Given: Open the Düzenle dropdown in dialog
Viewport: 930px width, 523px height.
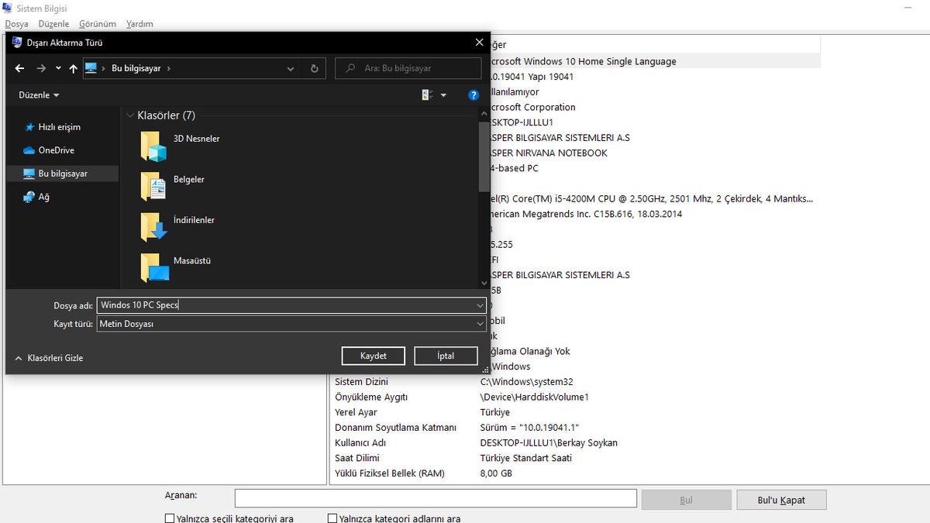Looking at the screenshot, I should (x=39, y=95).
